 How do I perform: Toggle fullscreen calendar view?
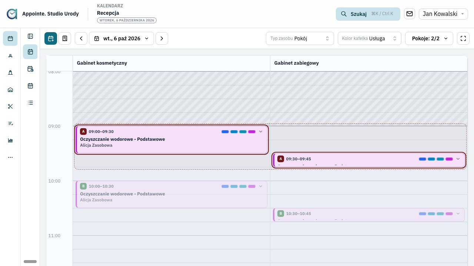(463, 38)
